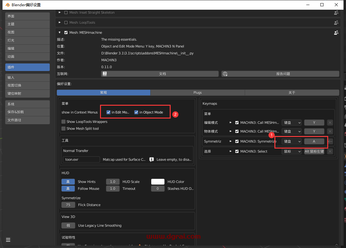Viewport: 346px width, 248px height.
Task: Disable the Mesh: MESHmachine add-on checkbox
Action: [x=67, y=33]
